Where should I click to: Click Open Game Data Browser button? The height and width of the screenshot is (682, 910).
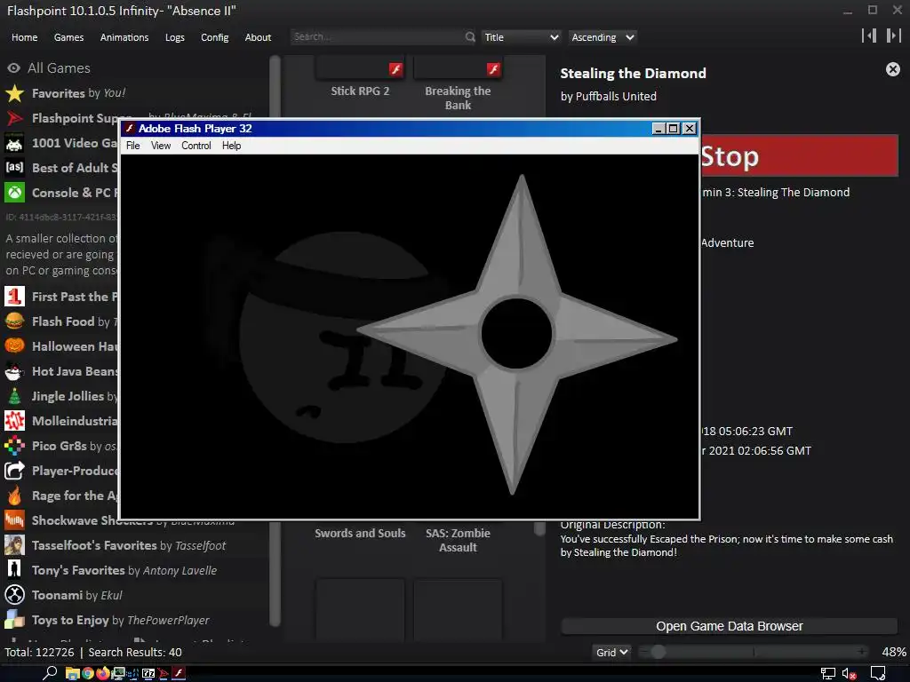[x=730, y=626]
